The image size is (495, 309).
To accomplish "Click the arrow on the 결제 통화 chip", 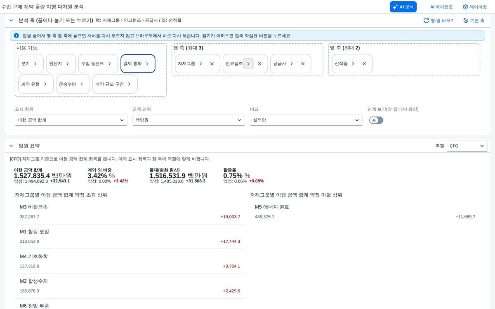I will pyautogui.click(x=147, y=64).
